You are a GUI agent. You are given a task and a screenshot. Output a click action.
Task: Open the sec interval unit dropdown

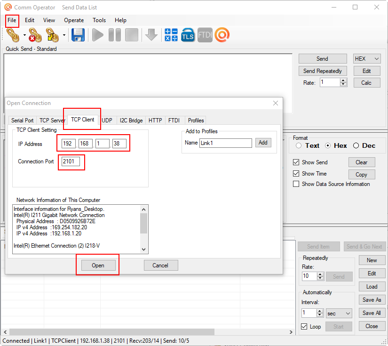tap(339, 314)
